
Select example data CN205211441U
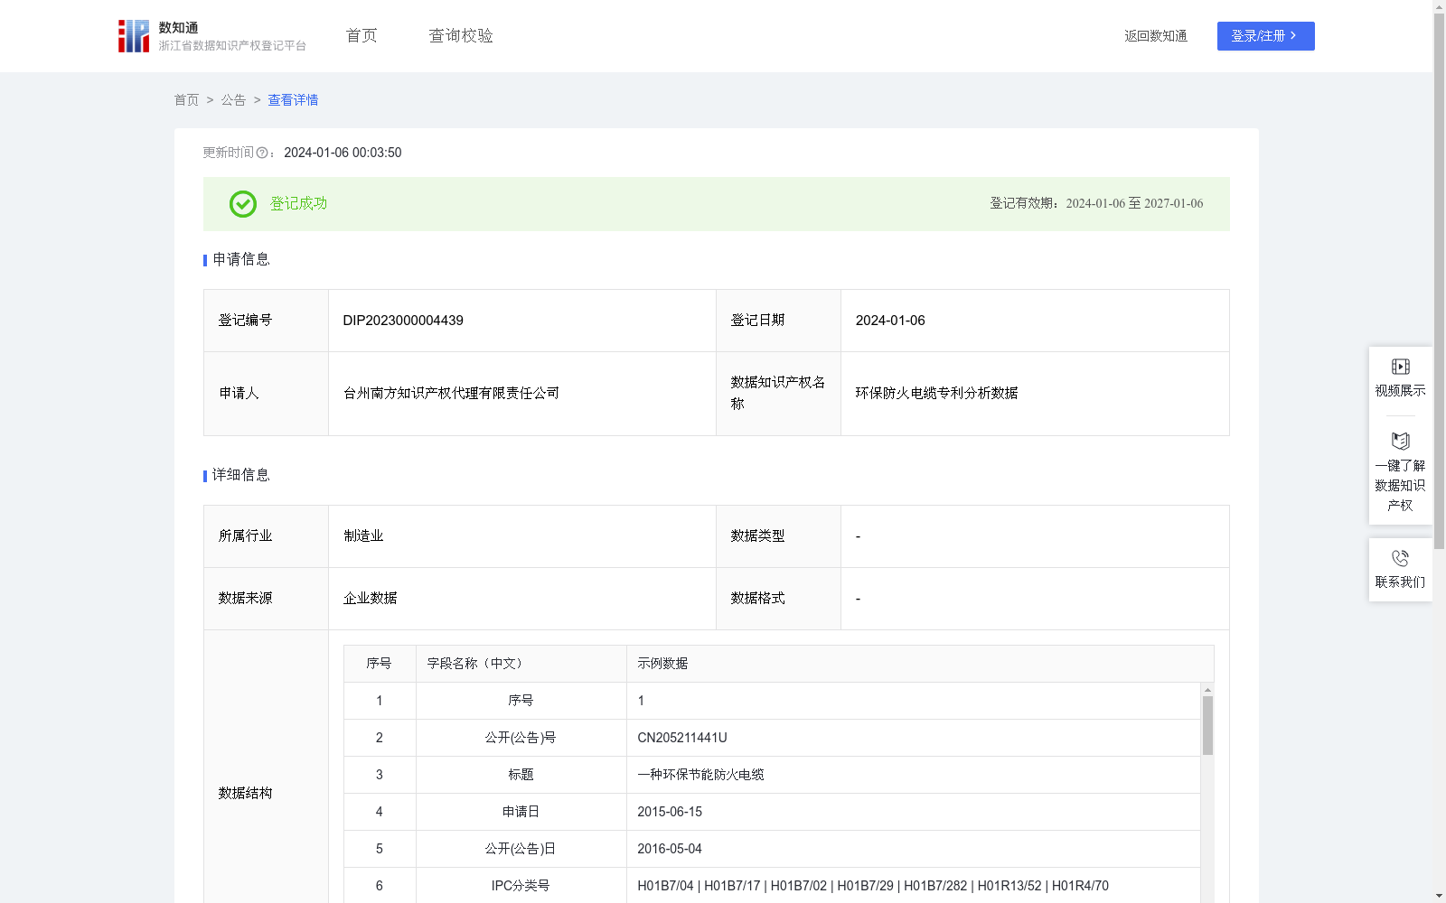point(682,738)
